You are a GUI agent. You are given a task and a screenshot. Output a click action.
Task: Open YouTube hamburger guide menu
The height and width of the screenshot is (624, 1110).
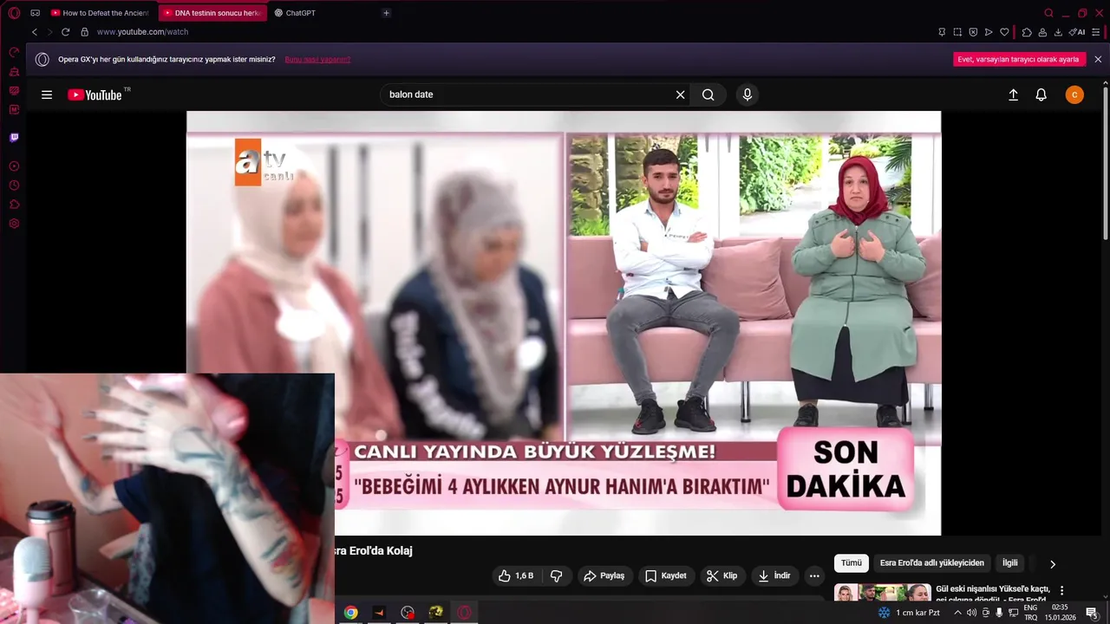click(47, 95)
